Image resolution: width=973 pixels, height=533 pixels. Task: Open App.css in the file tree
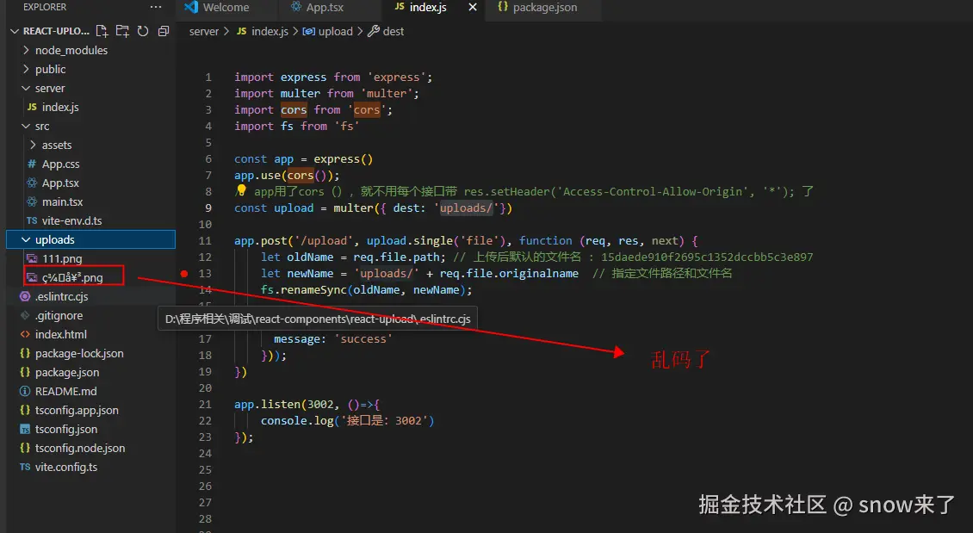[60, 164]
